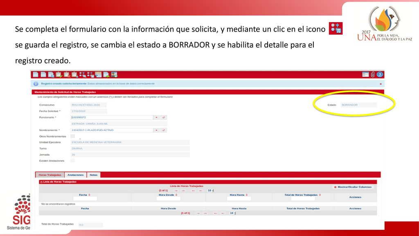Switch to the Notas tab
This screenshot has width=419, height=236.
[x=94, y=175]
